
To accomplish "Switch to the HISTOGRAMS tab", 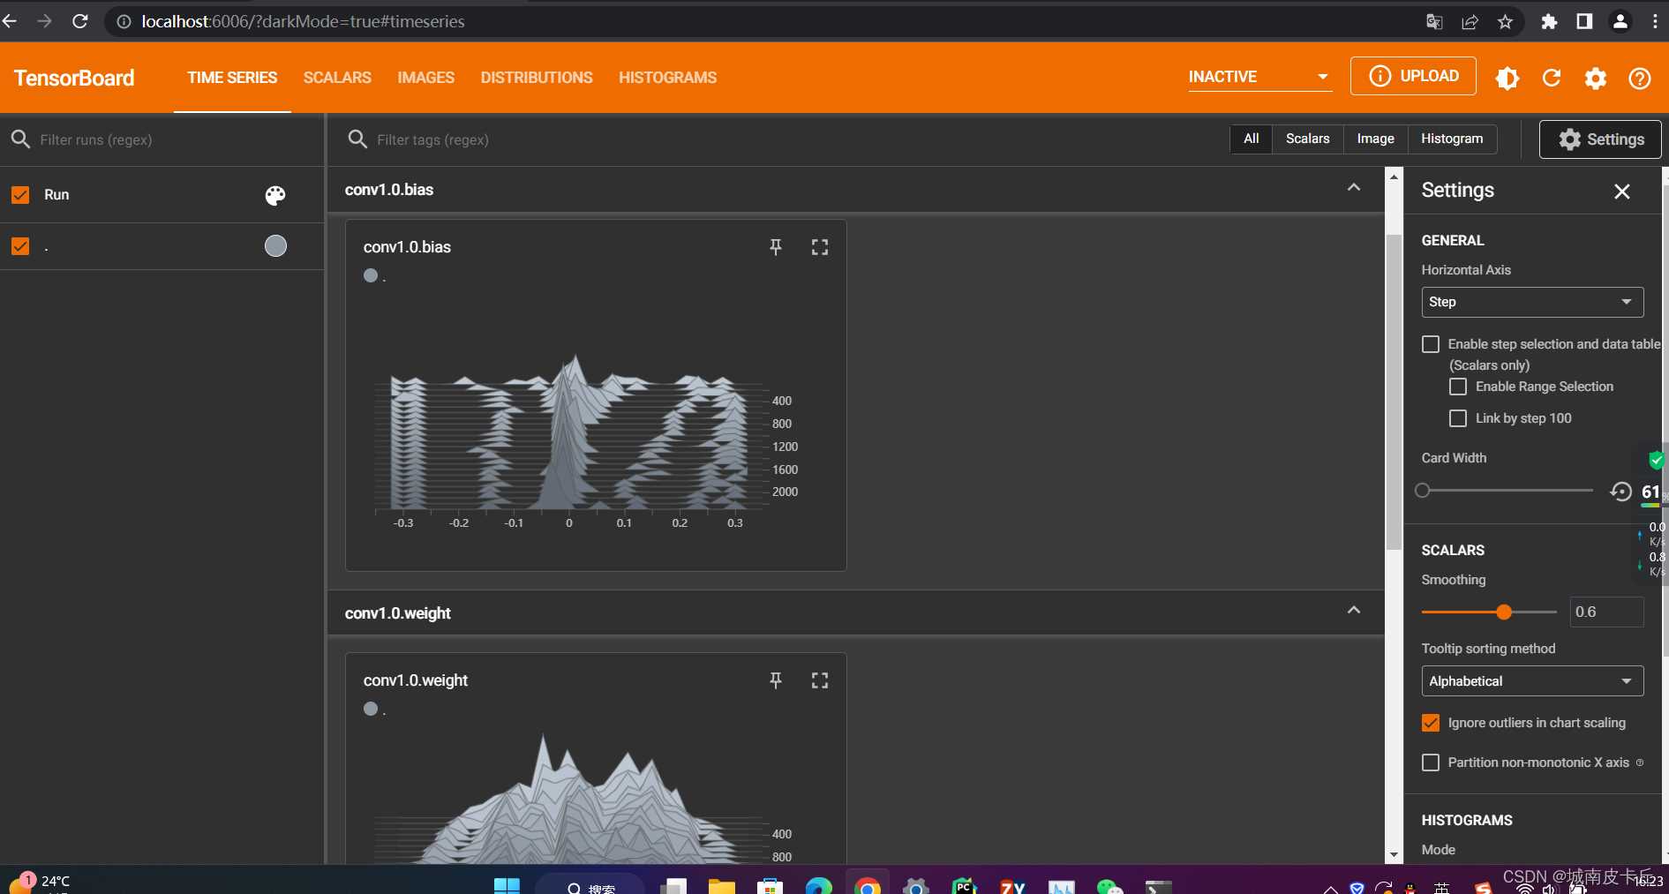I will click(667, 78).
